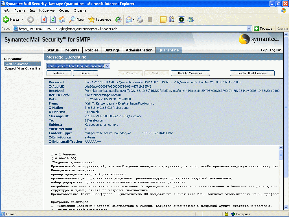This screenshot has height=217, width=289.
Task: Click the X-Mailer value The Bat!
Action: 107,108
